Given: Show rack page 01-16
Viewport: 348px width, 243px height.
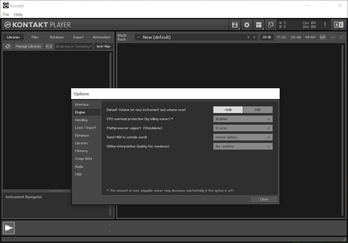Looking at the screenshot, I should point(267,37).
